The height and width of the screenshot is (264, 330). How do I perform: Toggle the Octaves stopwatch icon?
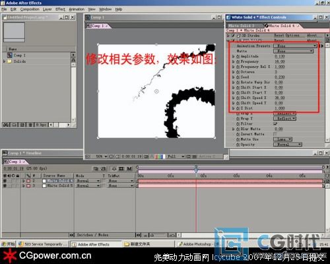[238, 72]
